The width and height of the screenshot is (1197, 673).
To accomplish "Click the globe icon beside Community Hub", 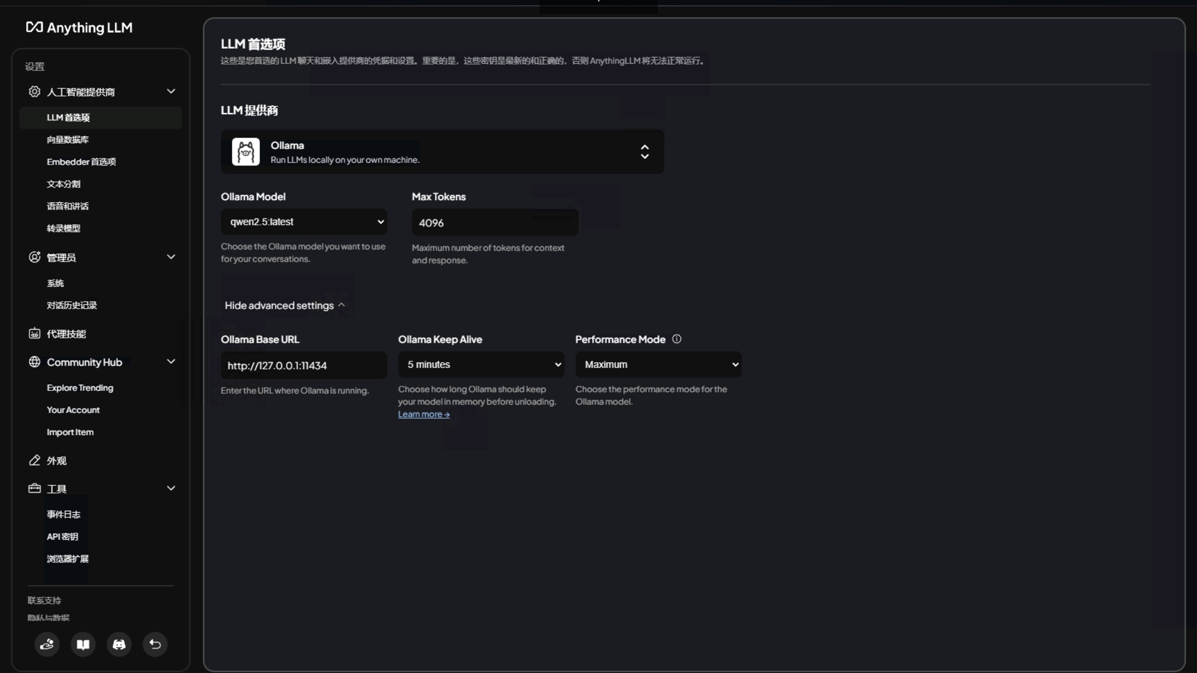I will pyautogui.click(x=35, y=362).
